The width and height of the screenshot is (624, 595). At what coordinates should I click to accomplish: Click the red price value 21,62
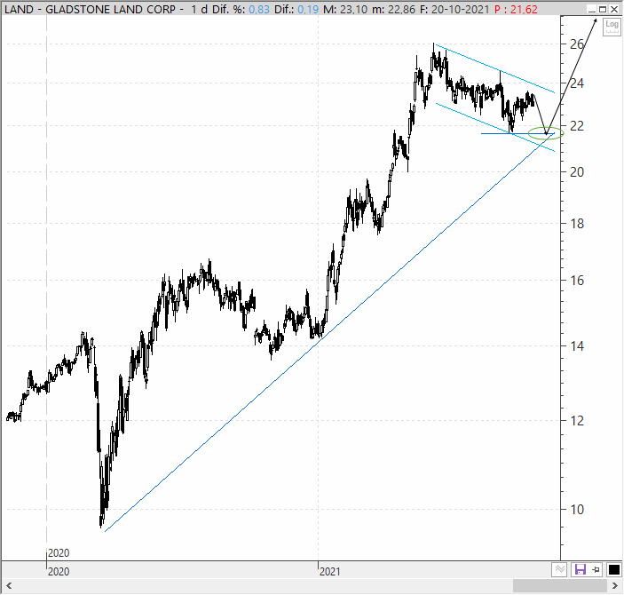[524, 9]
